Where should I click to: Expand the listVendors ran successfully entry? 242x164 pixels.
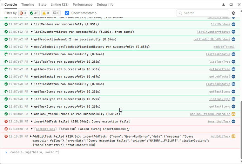tap(32, 24)
